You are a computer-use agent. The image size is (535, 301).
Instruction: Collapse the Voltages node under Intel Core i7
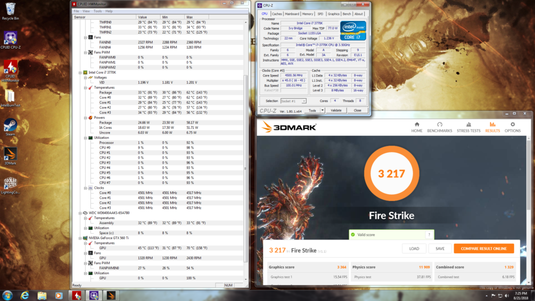coord(85,78)
